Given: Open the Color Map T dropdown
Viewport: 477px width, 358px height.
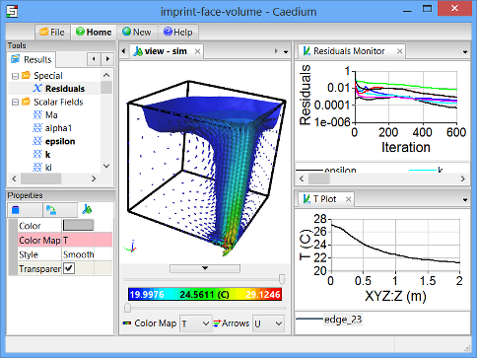Looking at the screenshot, I should tap(195, 323).
